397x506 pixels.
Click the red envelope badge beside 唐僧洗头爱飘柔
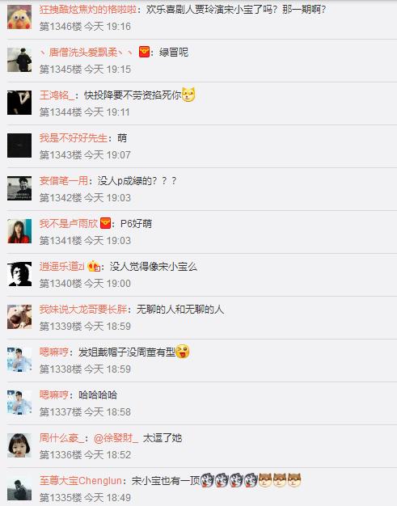coord(144,52)
